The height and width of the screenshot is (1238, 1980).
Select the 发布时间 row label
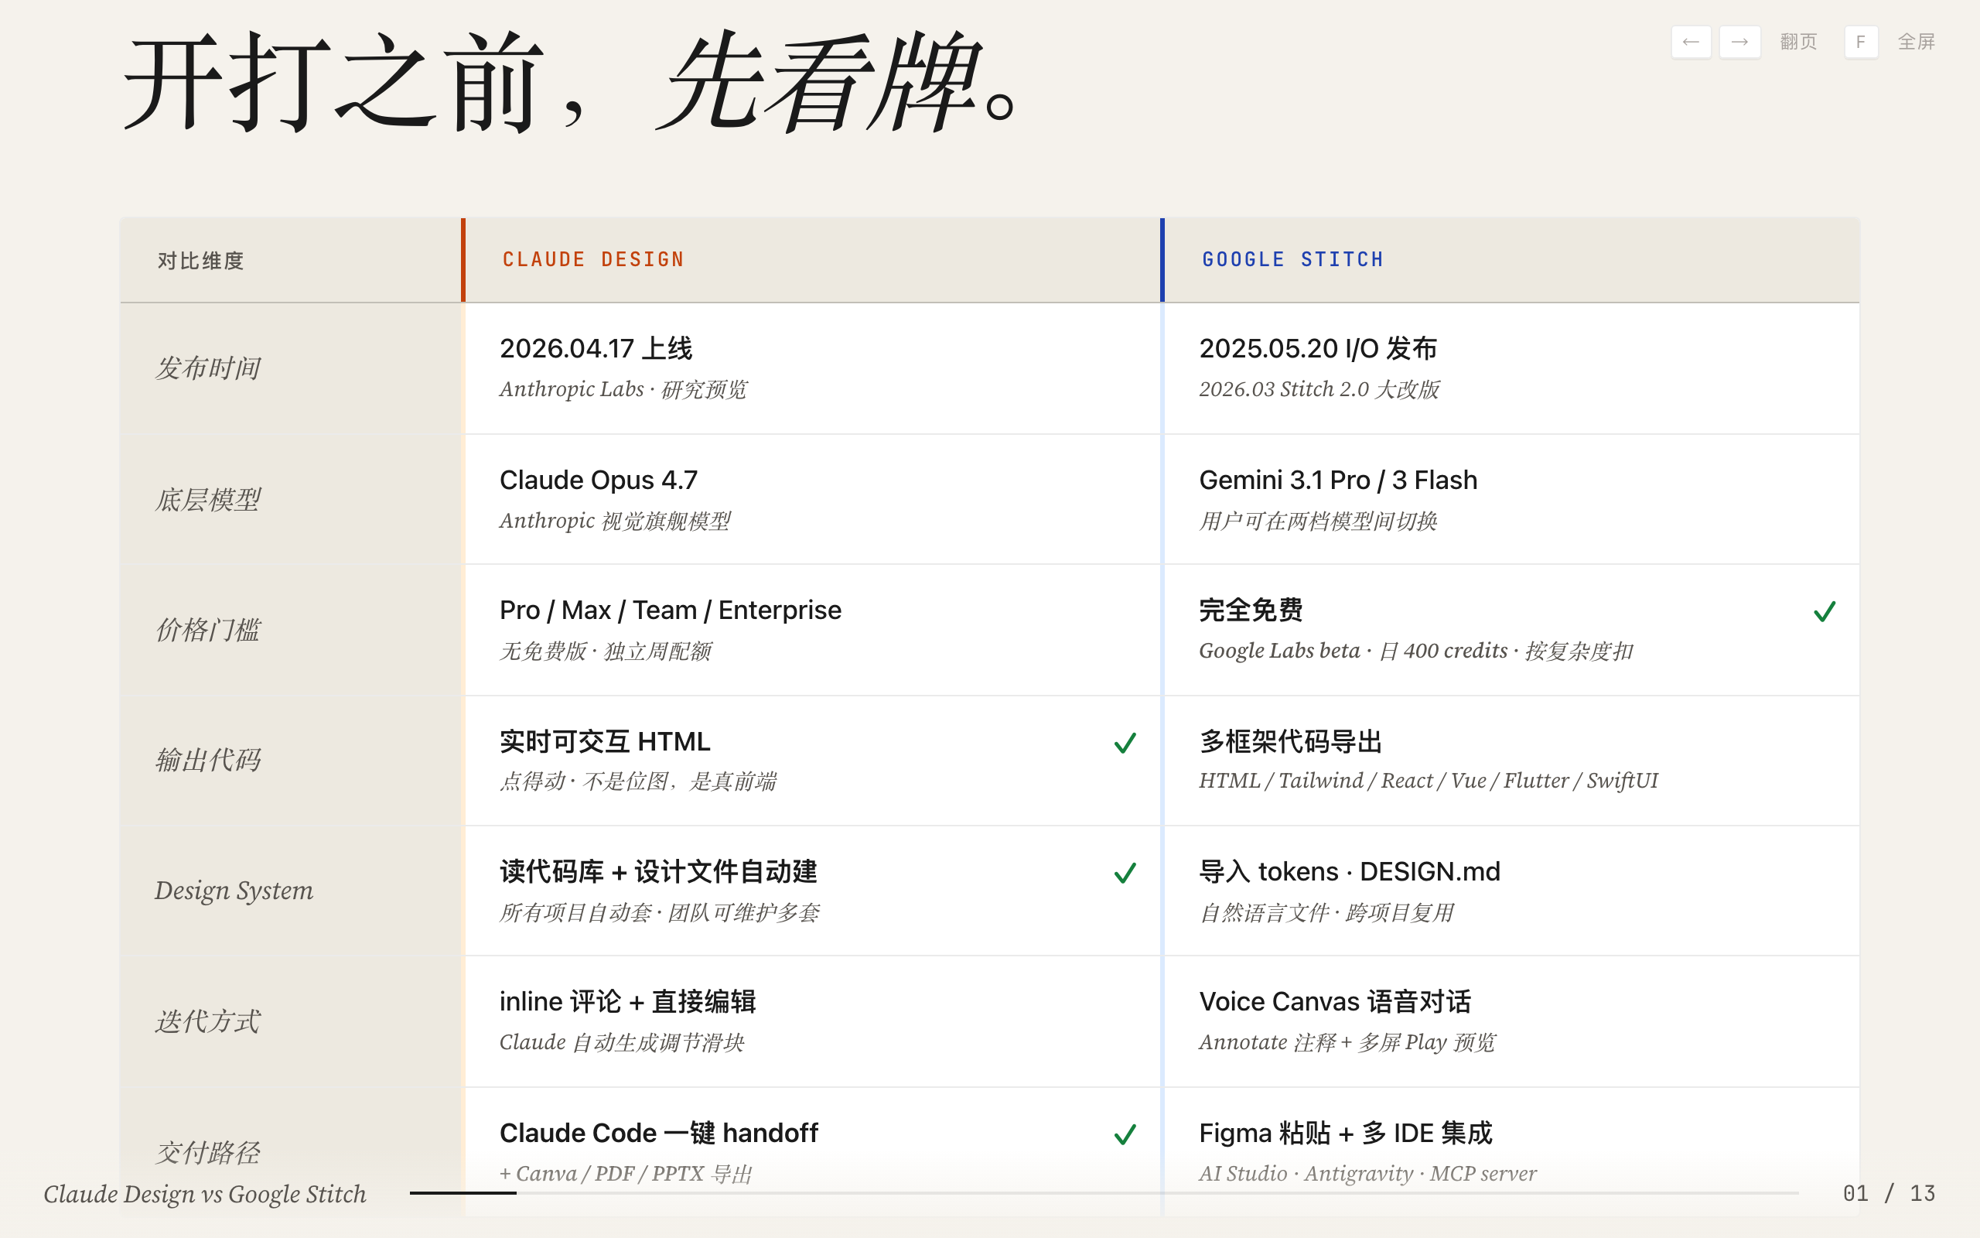(208, 368)
